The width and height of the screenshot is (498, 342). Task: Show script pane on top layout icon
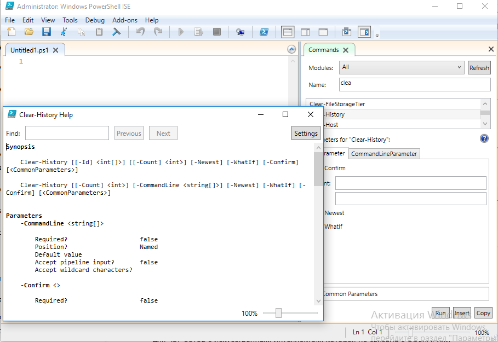tap(288, 32)
